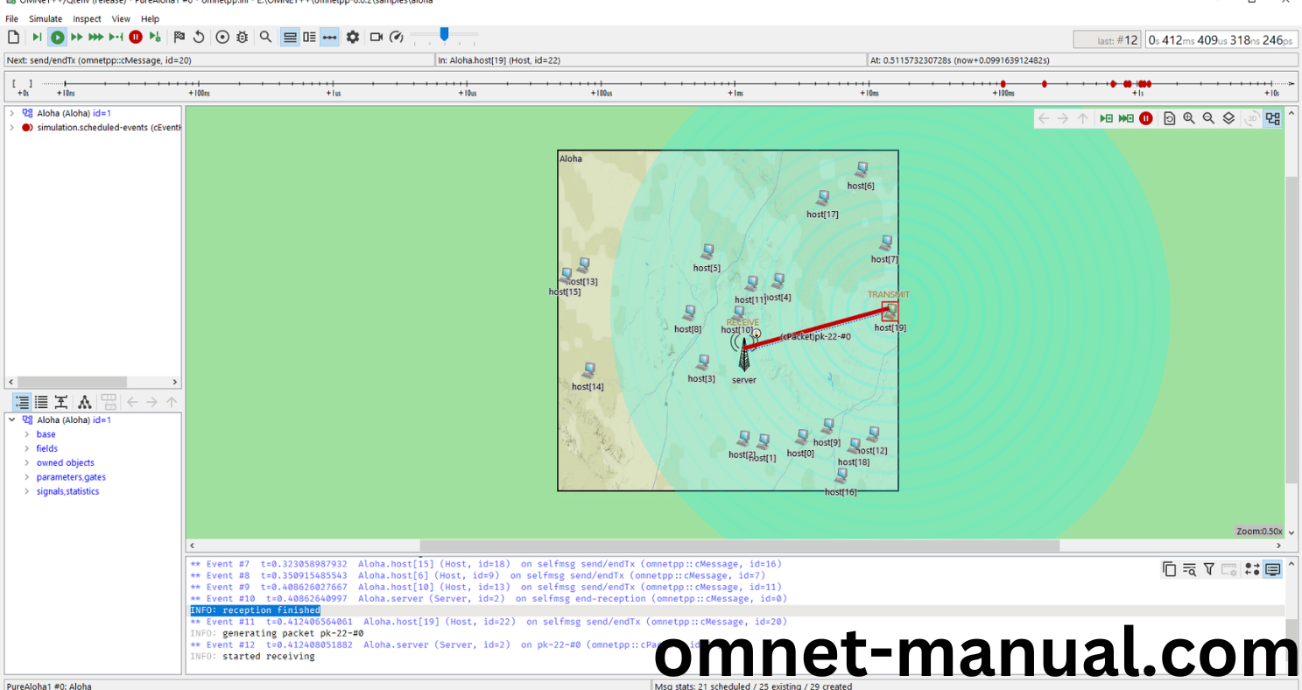
Task: Click the Rebuild network circular arrow icon
Action: [x=199, y=37]
